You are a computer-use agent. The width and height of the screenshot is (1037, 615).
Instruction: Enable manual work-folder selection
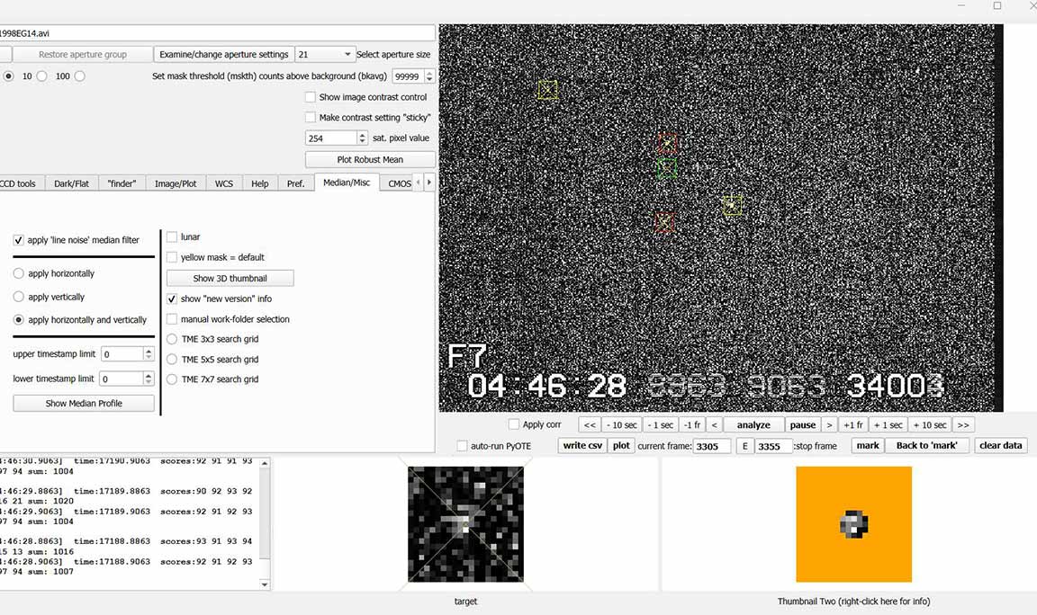pyautogui.click(x=172, y=319)
